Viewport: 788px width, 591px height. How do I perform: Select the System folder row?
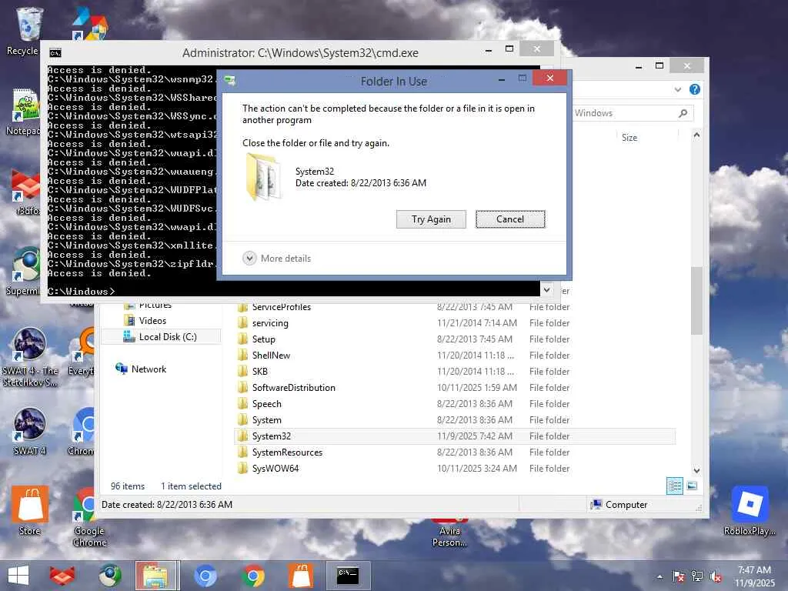[455, 419]
